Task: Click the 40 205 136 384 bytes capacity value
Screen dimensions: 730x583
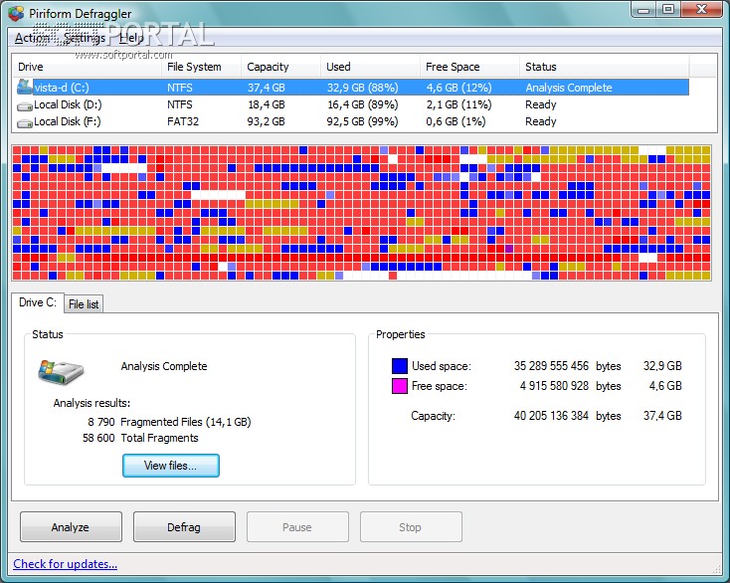Action: pyautogui.click(x=567, y=416)
